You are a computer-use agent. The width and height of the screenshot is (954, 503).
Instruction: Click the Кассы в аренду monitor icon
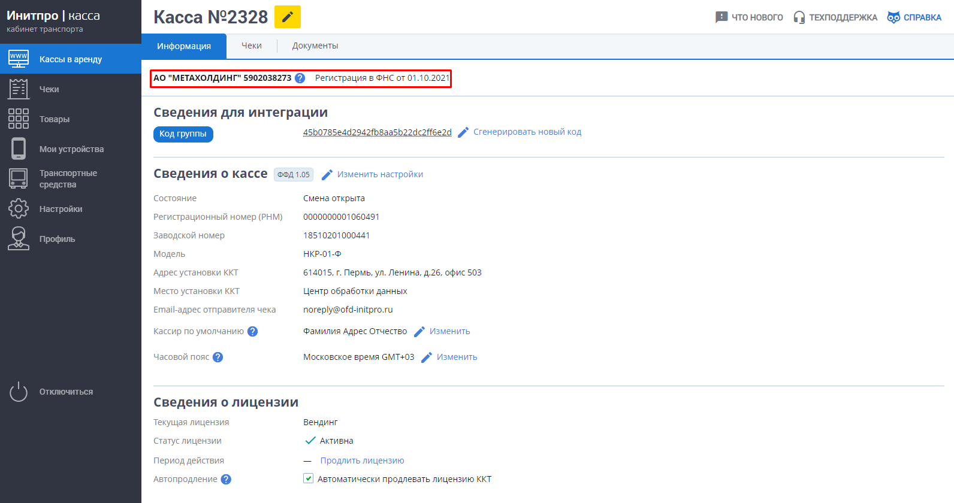coord(19,59)
